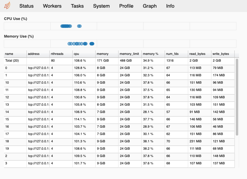Switch to the Workers tab
This screenshot has width=247, height=179.
click(52, 6)
